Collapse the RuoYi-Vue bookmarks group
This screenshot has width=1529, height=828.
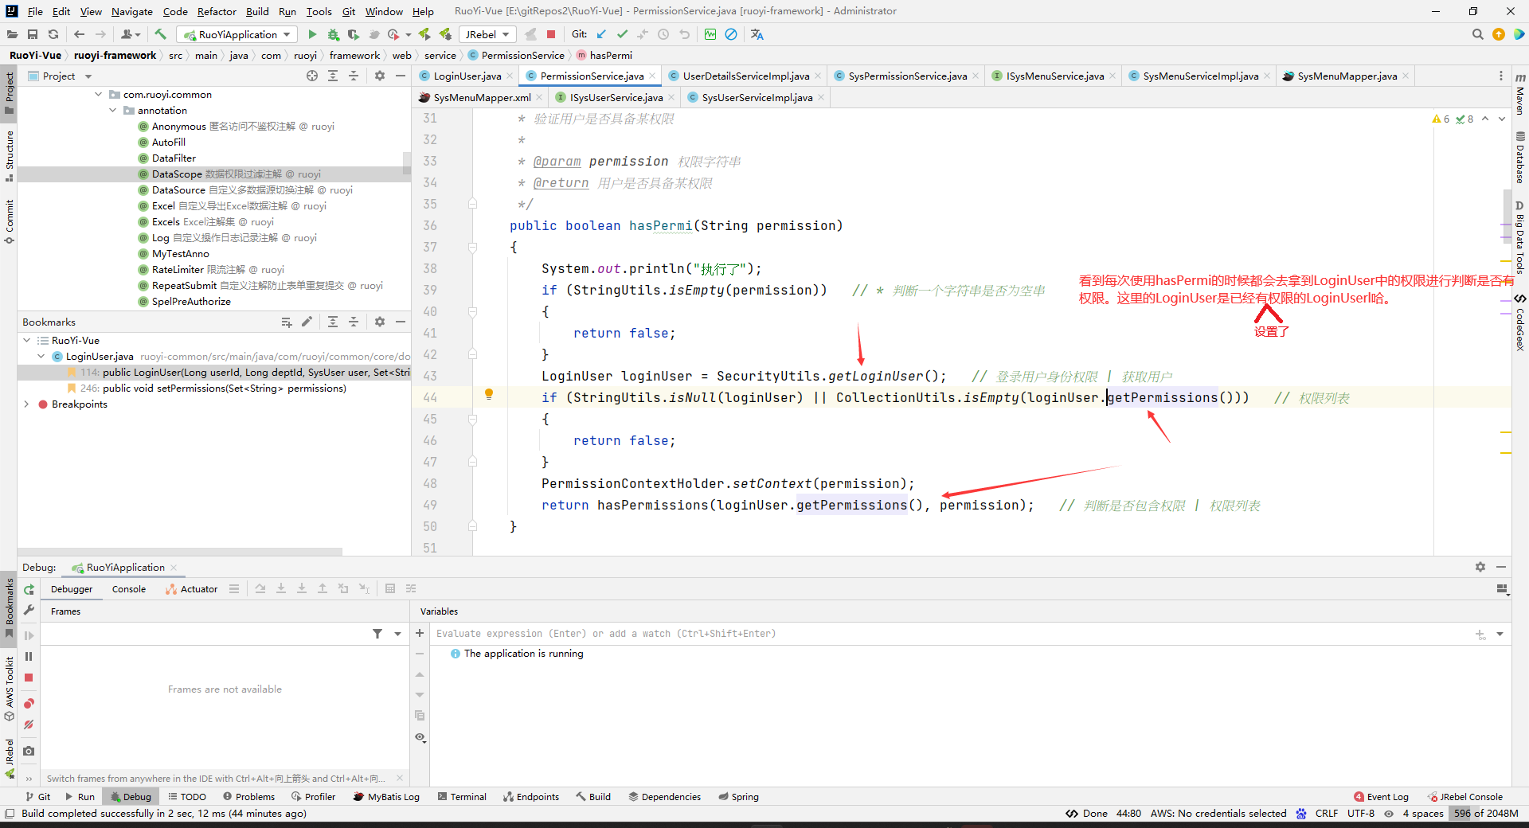tap(26, 340)
